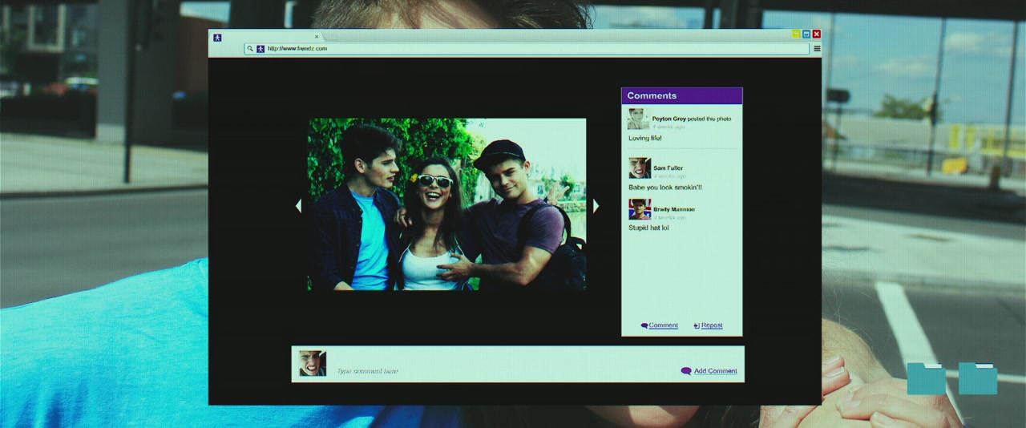Screen dimensions: 1026x428
Task: Open the browser hamburger menu
Action: pyautogui.click(x=817, y=49)
